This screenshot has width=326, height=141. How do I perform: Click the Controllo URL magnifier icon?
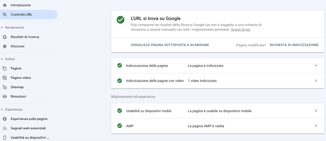point(5,15)
